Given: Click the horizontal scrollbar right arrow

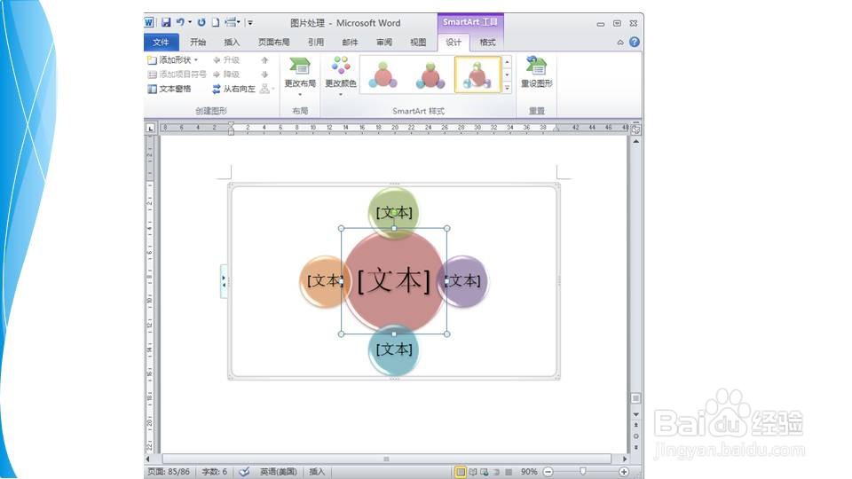Looking at the screenshot, I should (x=624, y=459).
